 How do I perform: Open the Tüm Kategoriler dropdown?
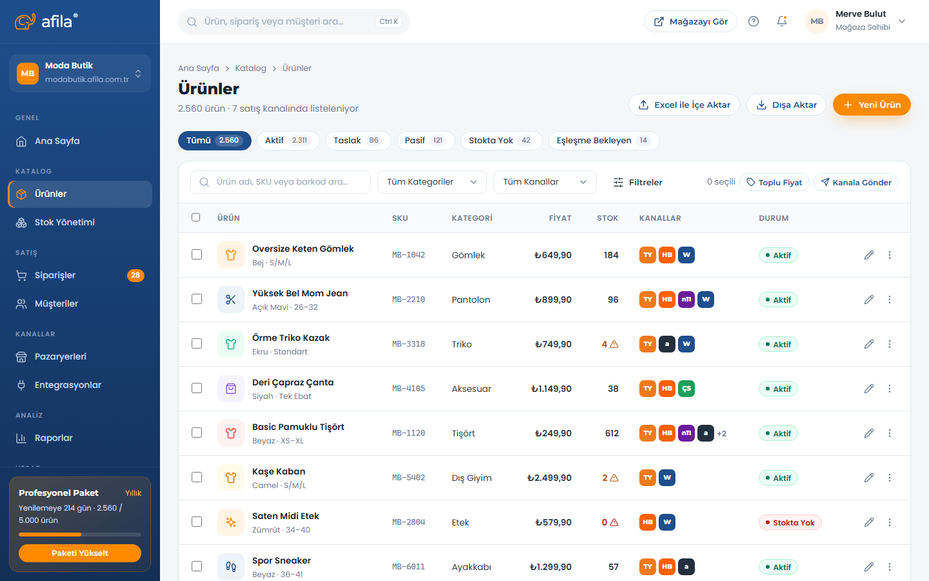click(432, 182)
